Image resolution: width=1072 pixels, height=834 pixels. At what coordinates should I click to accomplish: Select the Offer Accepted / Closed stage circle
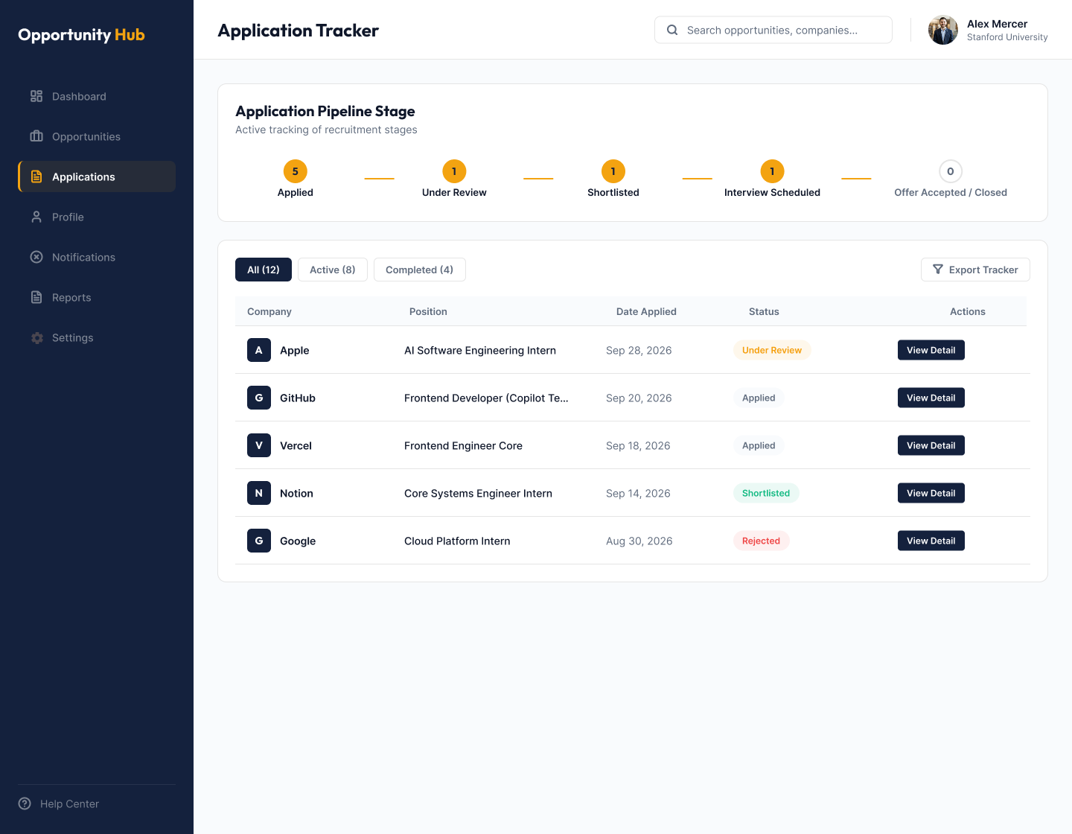tap(951, 171)
